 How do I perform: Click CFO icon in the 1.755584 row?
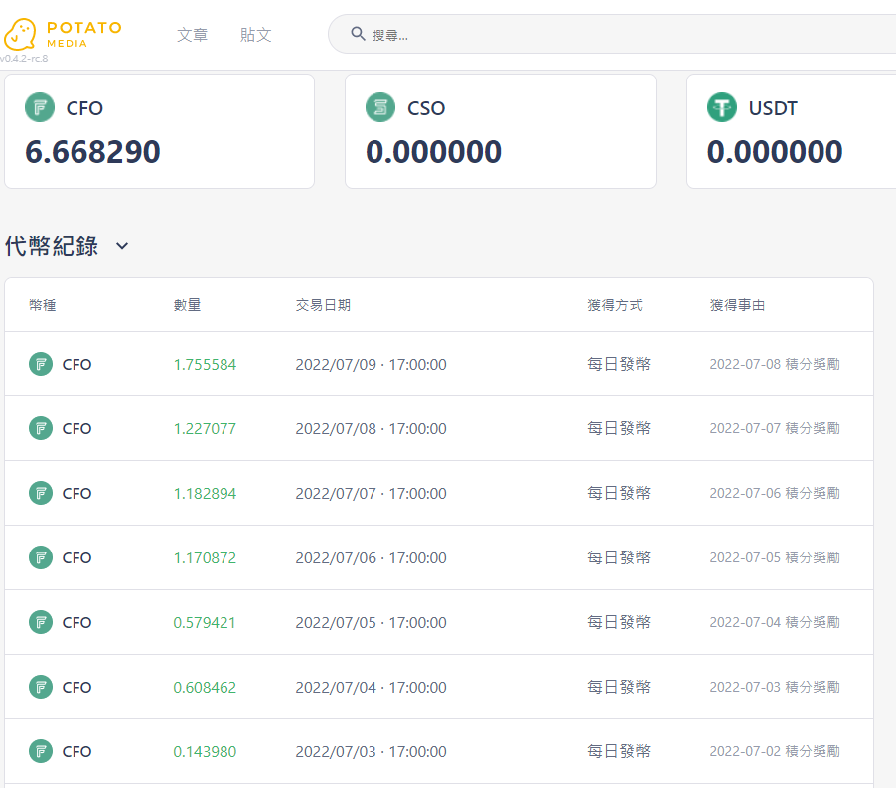tap(41, 364)
